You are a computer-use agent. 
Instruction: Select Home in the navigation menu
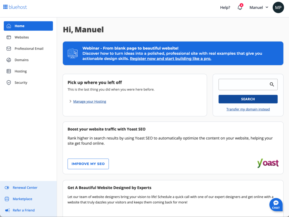click(x=19, y=26)
